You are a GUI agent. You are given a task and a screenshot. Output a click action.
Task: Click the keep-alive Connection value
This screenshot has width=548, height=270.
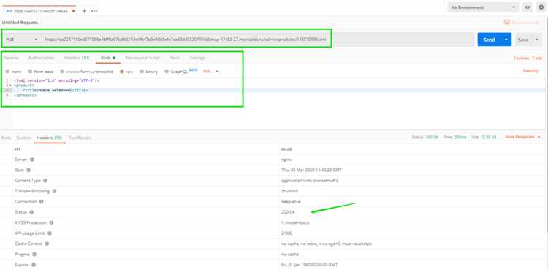point(291,202)
